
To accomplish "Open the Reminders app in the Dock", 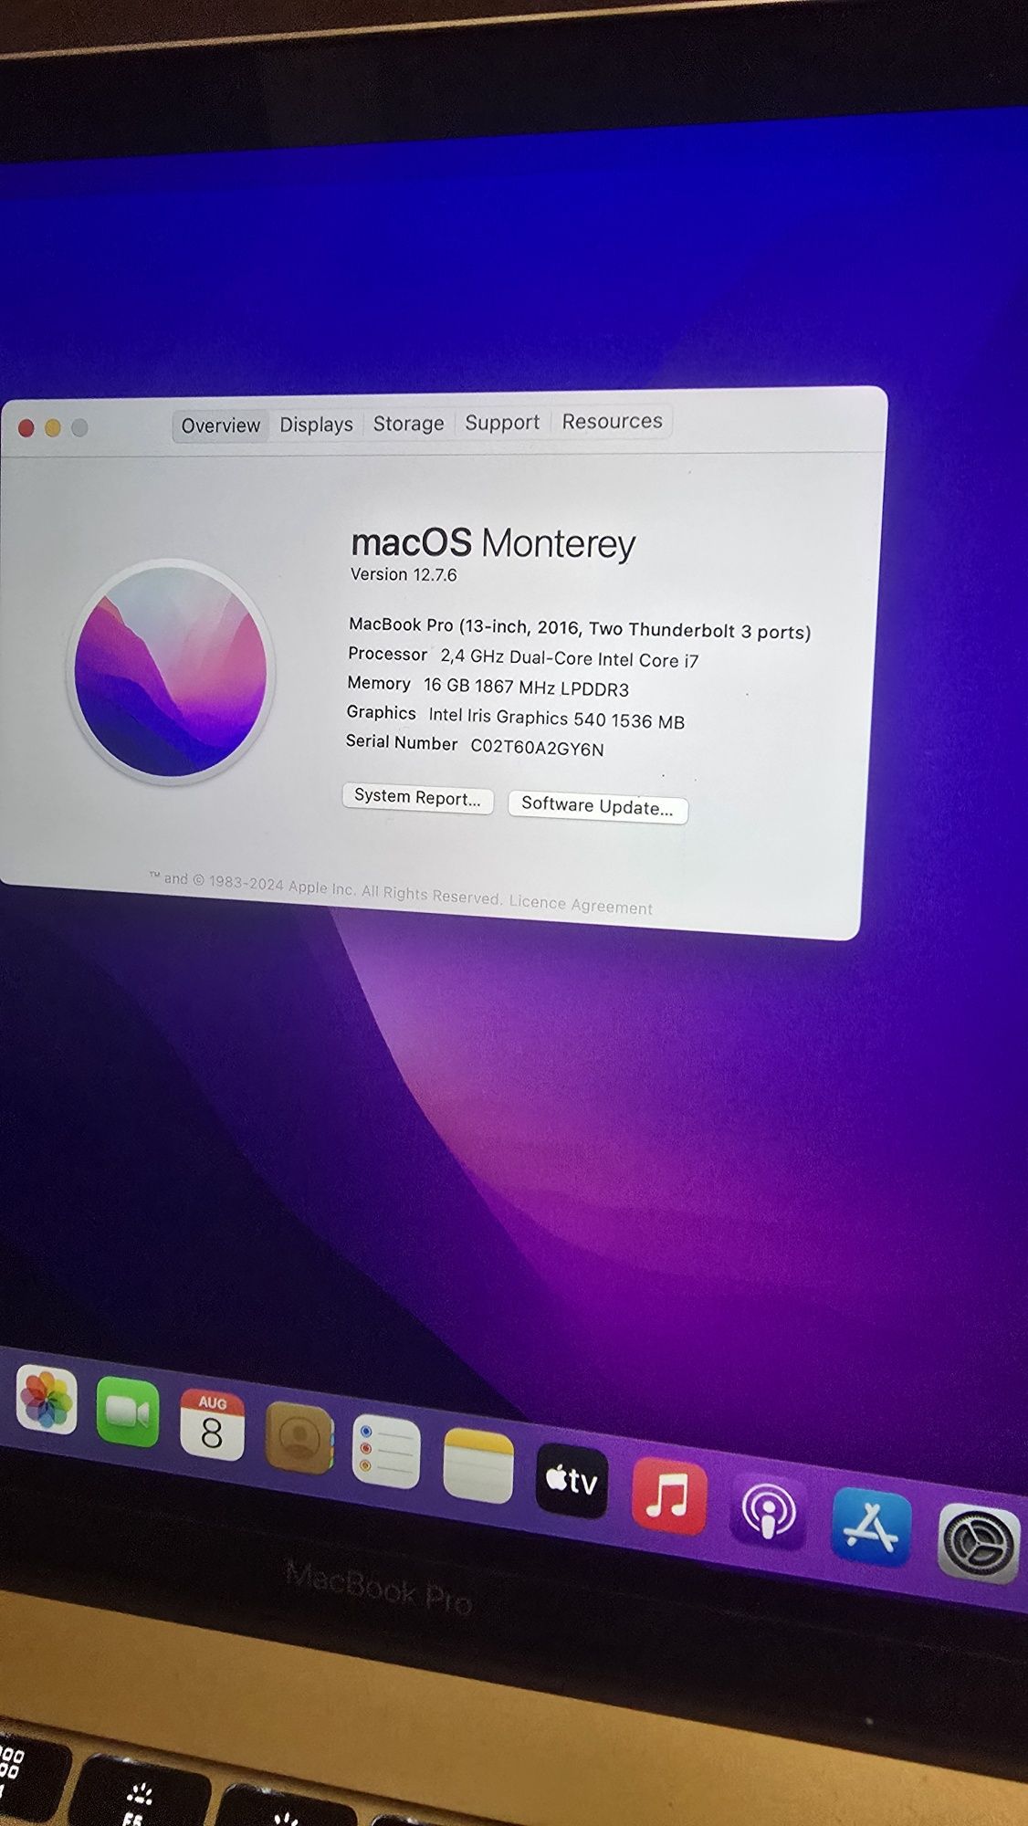I will tap(386, 1453).
